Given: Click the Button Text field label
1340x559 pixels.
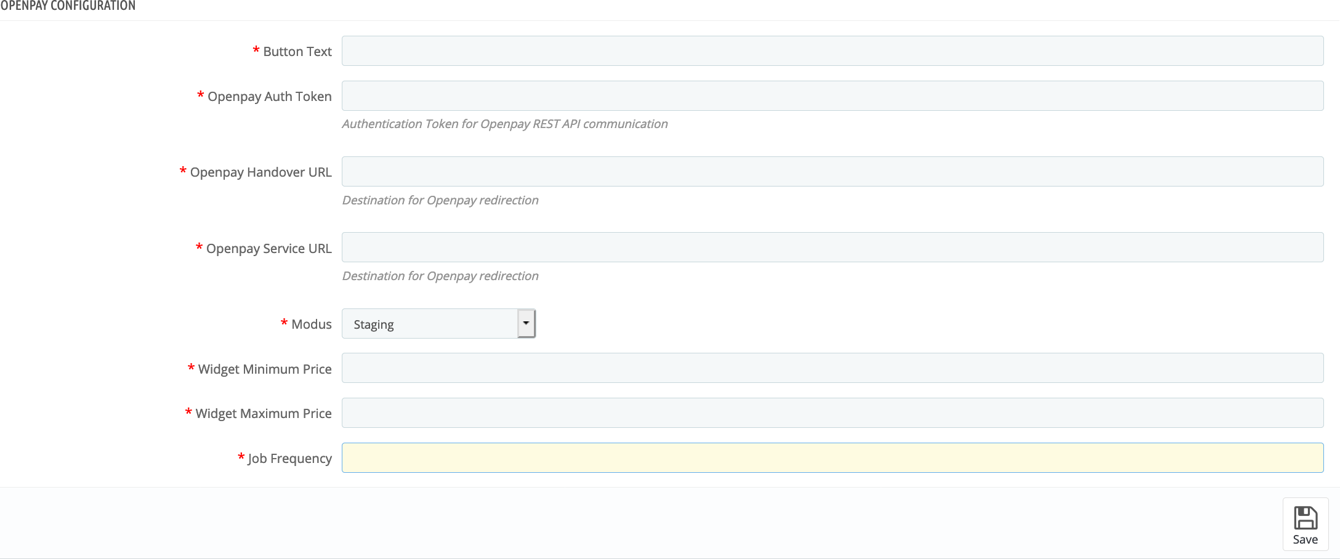Looking at the screenshot, I should click(297, 52).
